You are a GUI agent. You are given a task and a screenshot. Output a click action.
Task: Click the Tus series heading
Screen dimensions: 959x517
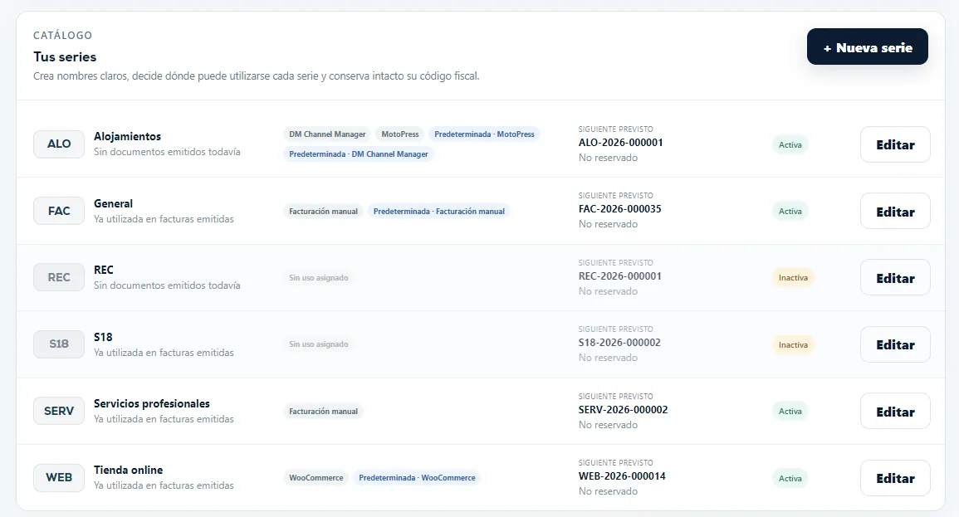click(x=65, y=56)
